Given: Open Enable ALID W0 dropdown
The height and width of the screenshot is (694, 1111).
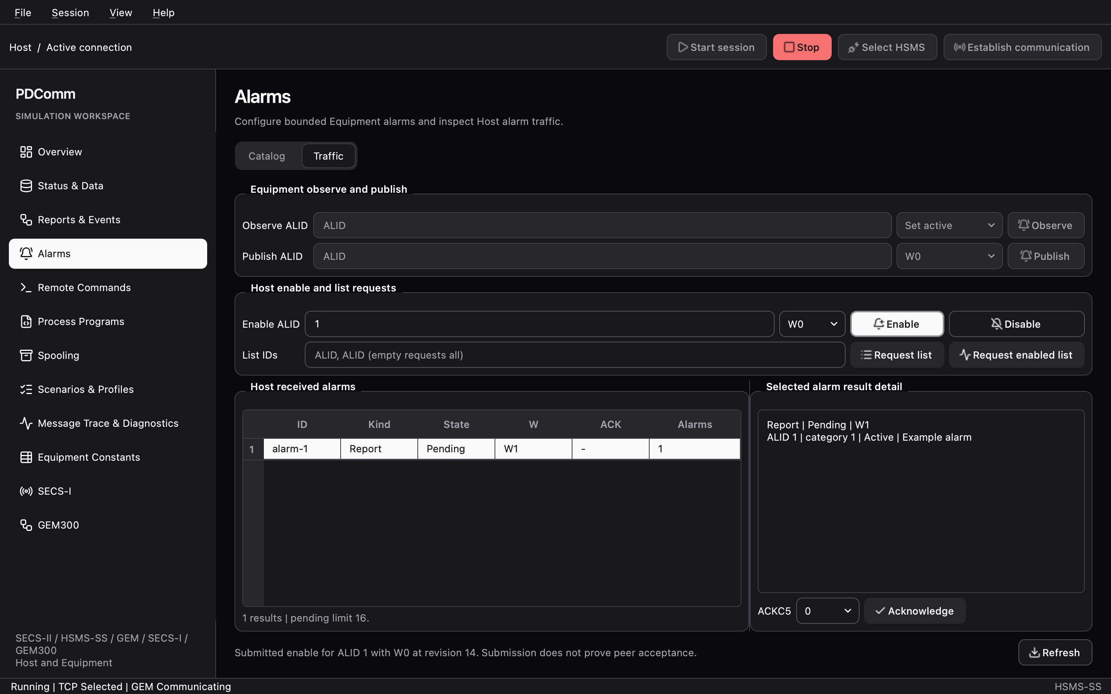Looking at the screenshot, I should [812, 324].
